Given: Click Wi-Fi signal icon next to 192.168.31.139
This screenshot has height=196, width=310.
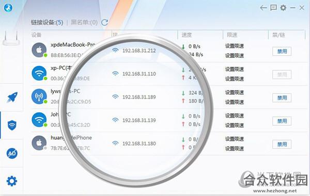Looking at the screenshot, I should click(x=115, y=120).
